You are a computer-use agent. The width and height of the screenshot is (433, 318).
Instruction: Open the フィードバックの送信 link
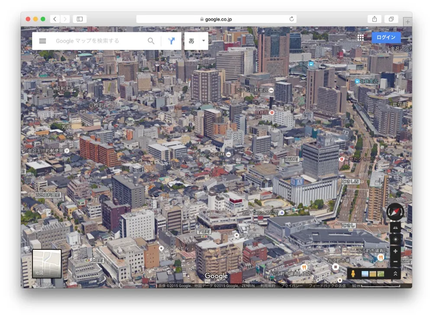[327, 286]
